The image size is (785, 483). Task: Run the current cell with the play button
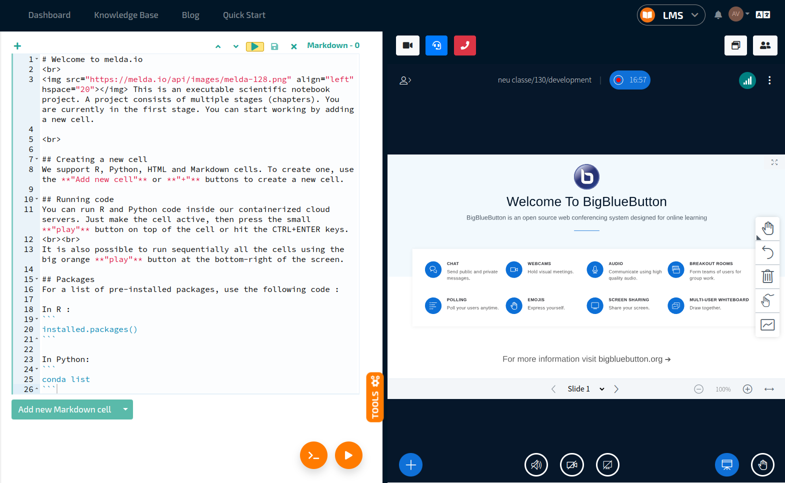pyautogui.click(x=254, y=46)
